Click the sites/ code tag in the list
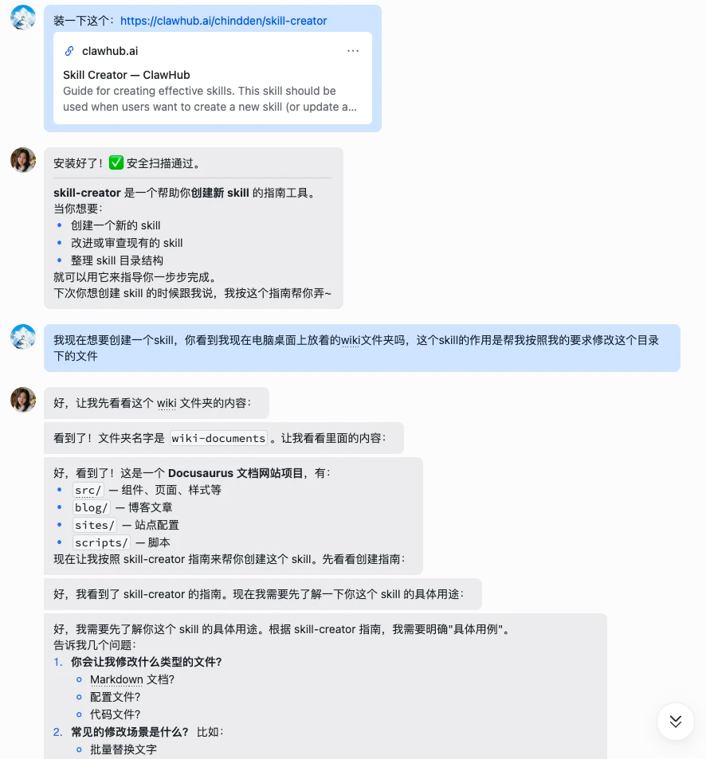 (x=94, y=525)
